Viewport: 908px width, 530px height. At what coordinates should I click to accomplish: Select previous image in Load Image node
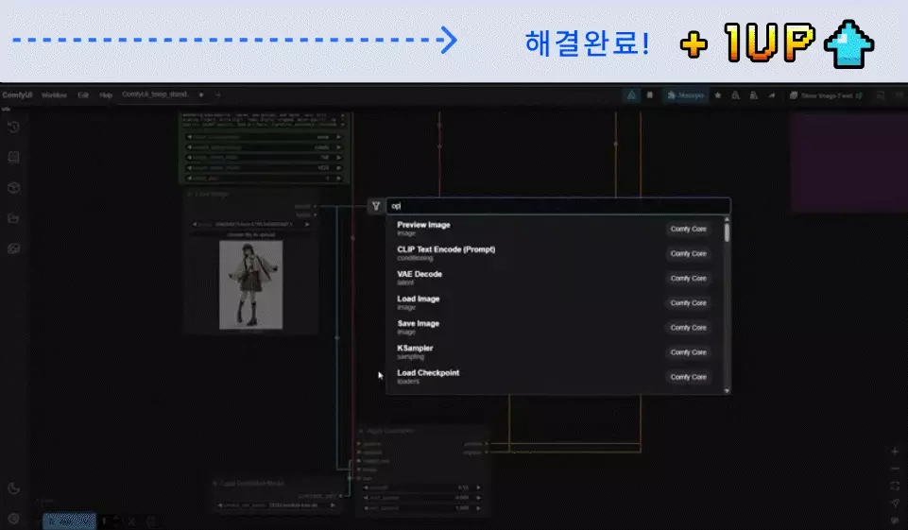[195, 224]
